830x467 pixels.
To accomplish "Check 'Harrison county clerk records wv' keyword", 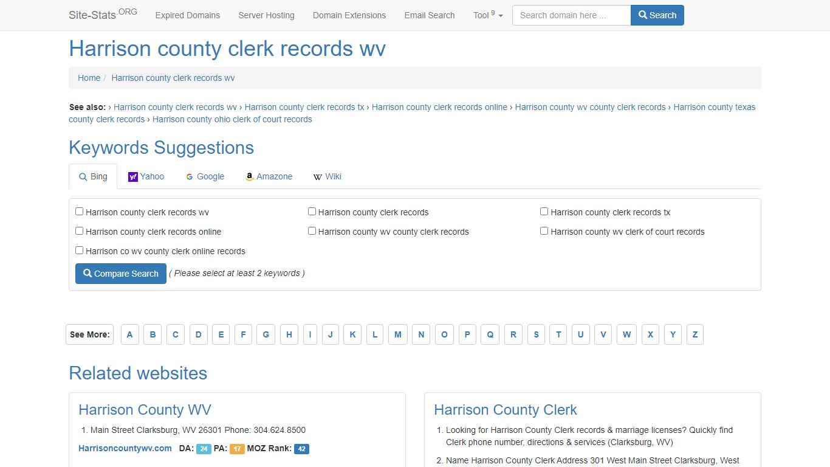I will [x=79, y=212].
